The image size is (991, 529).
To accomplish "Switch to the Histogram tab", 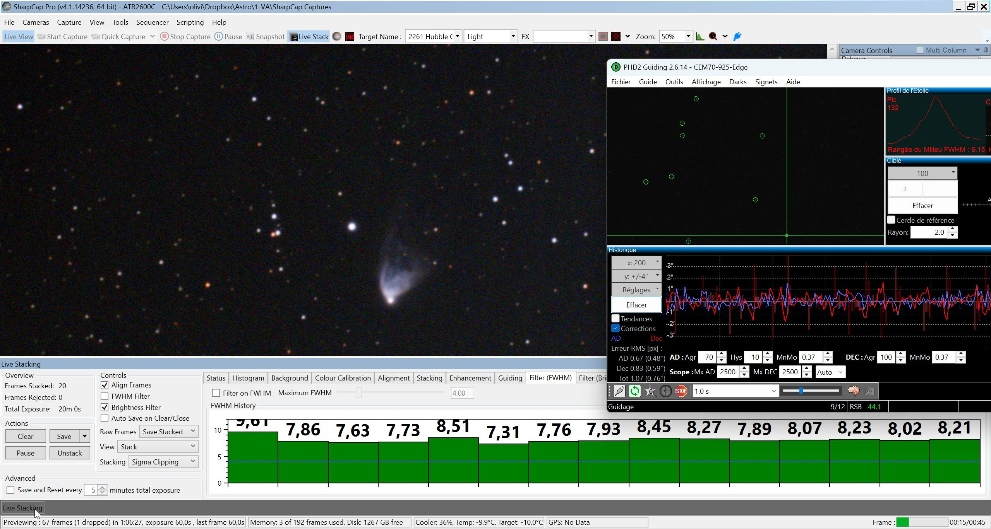I will click(x=248, y=378).
